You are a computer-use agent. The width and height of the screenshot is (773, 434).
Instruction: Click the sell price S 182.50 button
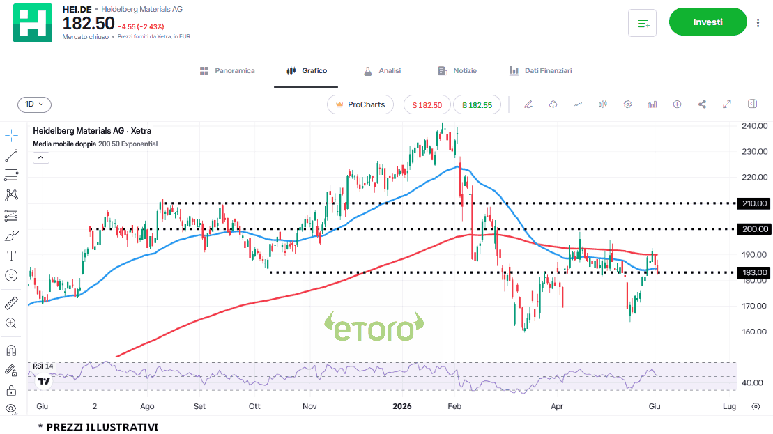click(427, 105)
